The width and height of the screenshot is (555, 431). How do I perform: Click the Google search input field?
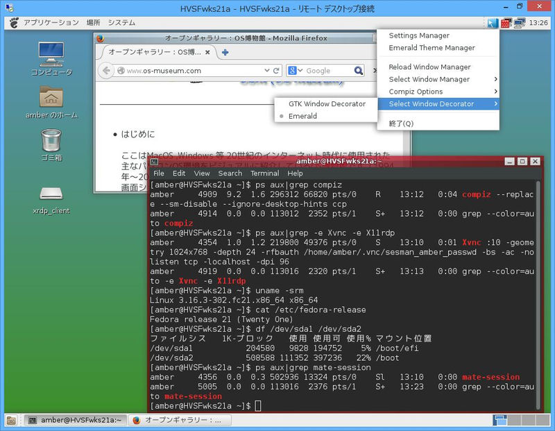[x=328, y=71]
